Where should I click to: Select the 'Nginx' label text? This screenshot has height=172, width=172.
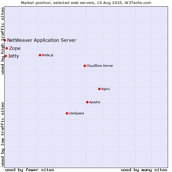tap(105, 89)
